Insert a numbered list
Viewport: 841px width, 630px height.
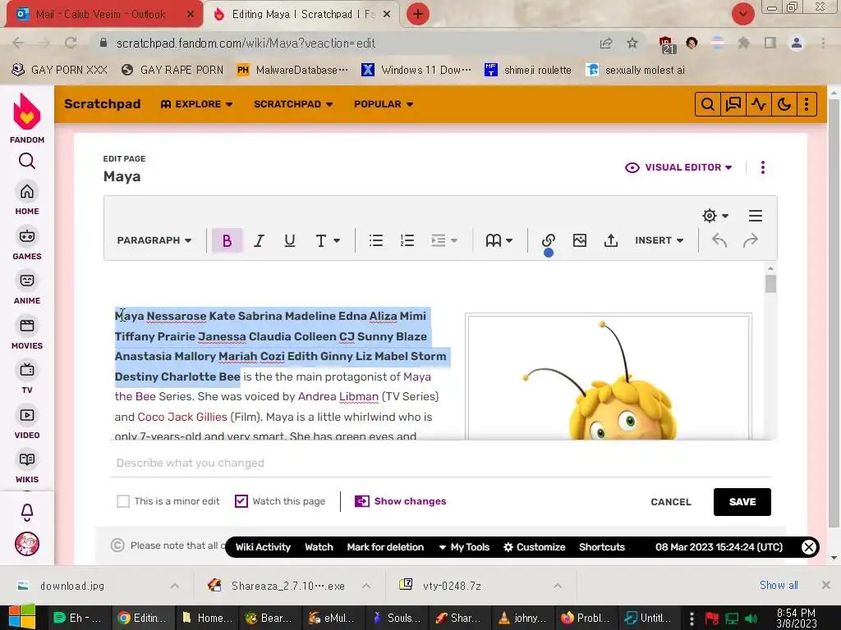[407, 240]
